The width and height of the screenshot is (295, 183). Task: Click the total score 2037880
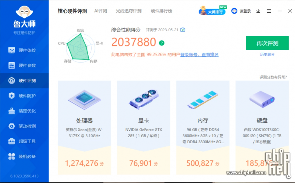(x=134, y=42)
